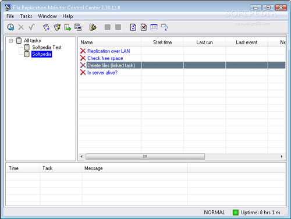Image resolution: width=291 pixels, height=219 pixels.
Task: Open the Help menu
Action: [68, 16]
